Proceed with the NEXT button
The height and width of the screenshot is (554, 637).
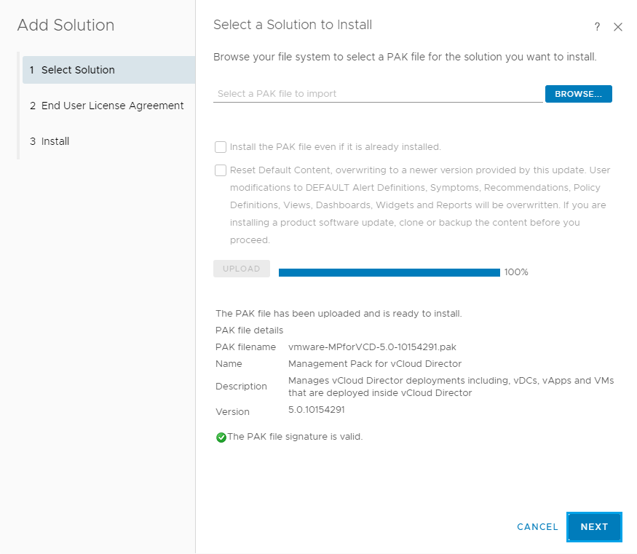click(x=594, y=527)
